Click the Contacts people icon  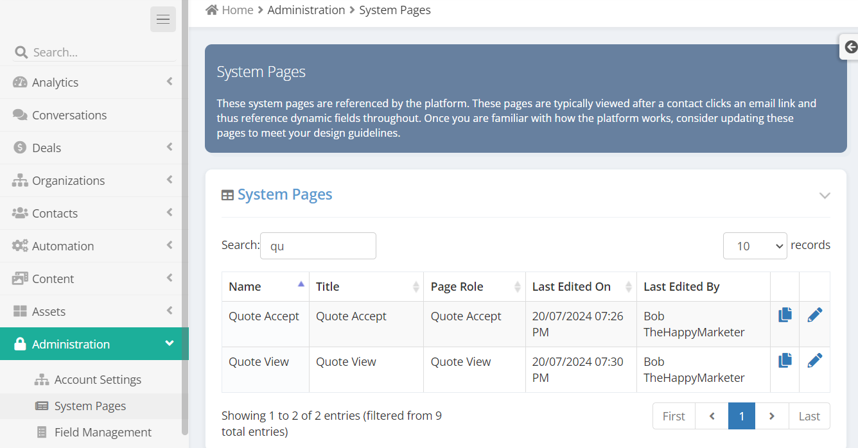[x=20, y=213]
